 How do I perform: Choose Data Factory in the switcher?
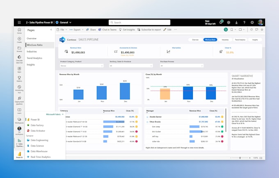(35, 126)
